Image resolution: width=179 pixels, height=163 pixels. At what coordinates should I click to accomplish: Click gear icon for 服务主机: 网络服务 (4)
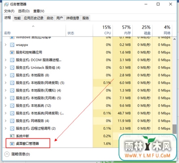click(12, 121)
